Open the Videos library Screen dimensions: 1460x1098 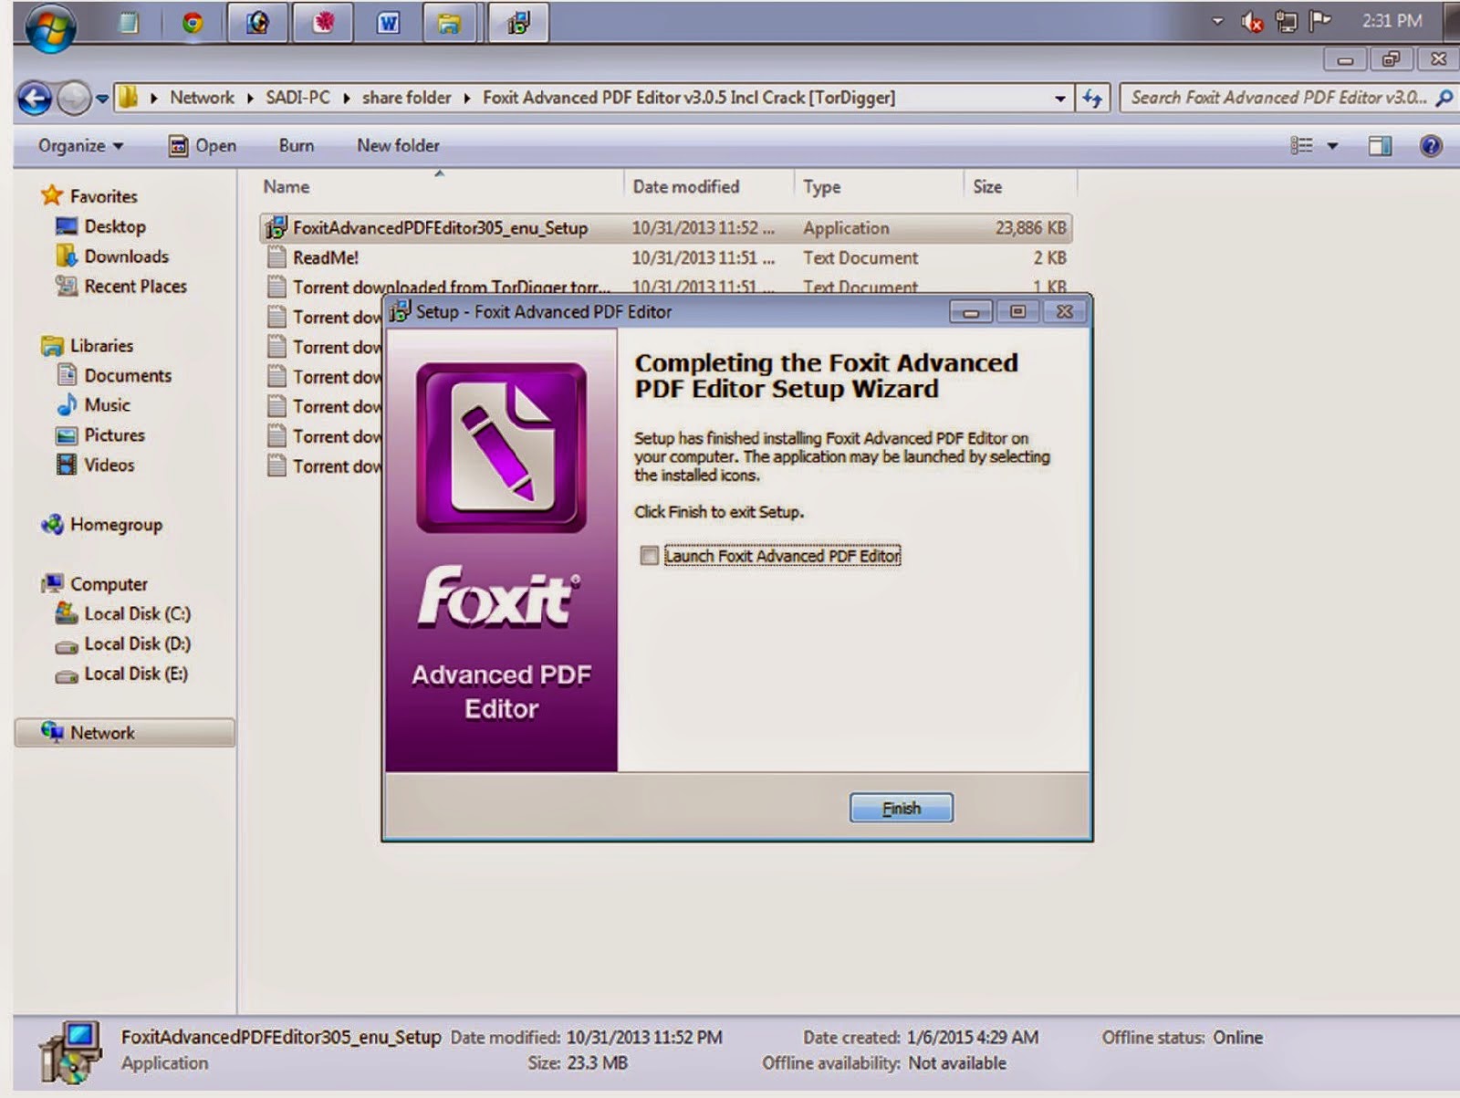click(x=109, y=465)
